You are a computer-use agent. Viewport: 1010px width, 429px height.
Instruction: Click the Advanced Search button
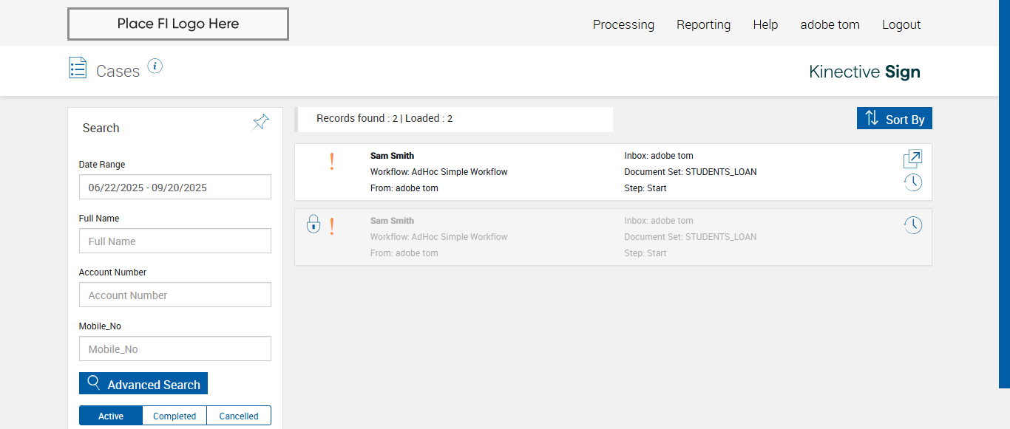coord(143,384)
